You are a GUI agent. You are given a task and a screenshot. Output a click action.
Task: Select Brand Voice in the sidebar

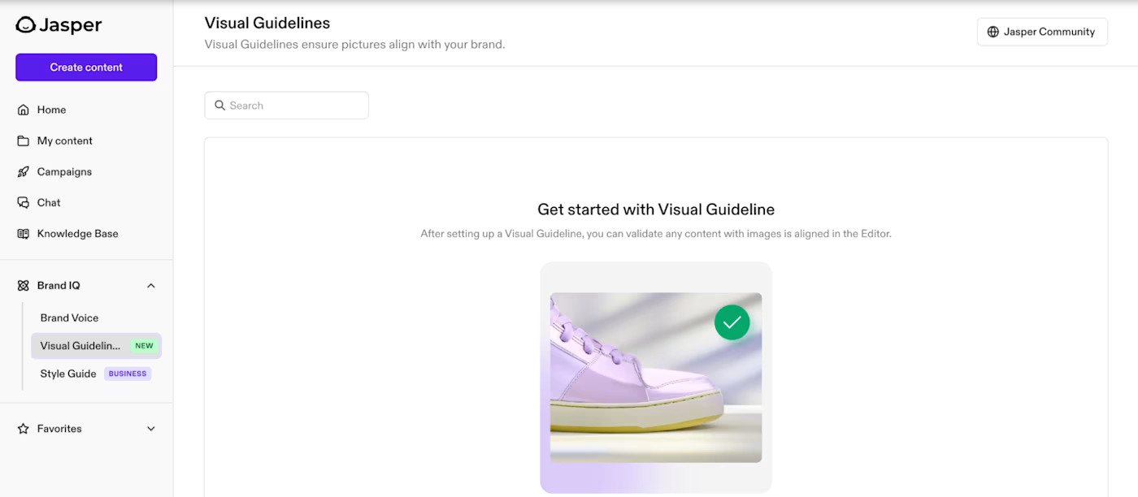pos(68,317)
